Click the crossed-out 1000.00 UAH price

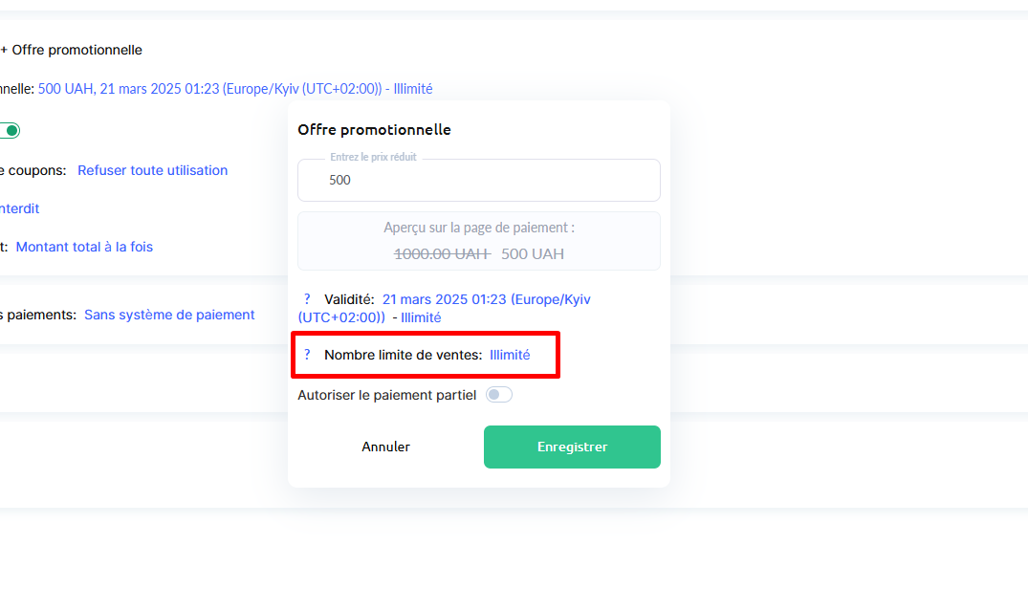(442, 254)
